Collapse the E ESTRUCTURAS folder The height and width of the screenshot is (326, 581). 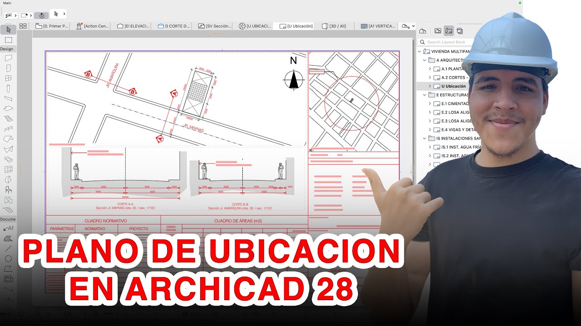[x=425, y=95]
